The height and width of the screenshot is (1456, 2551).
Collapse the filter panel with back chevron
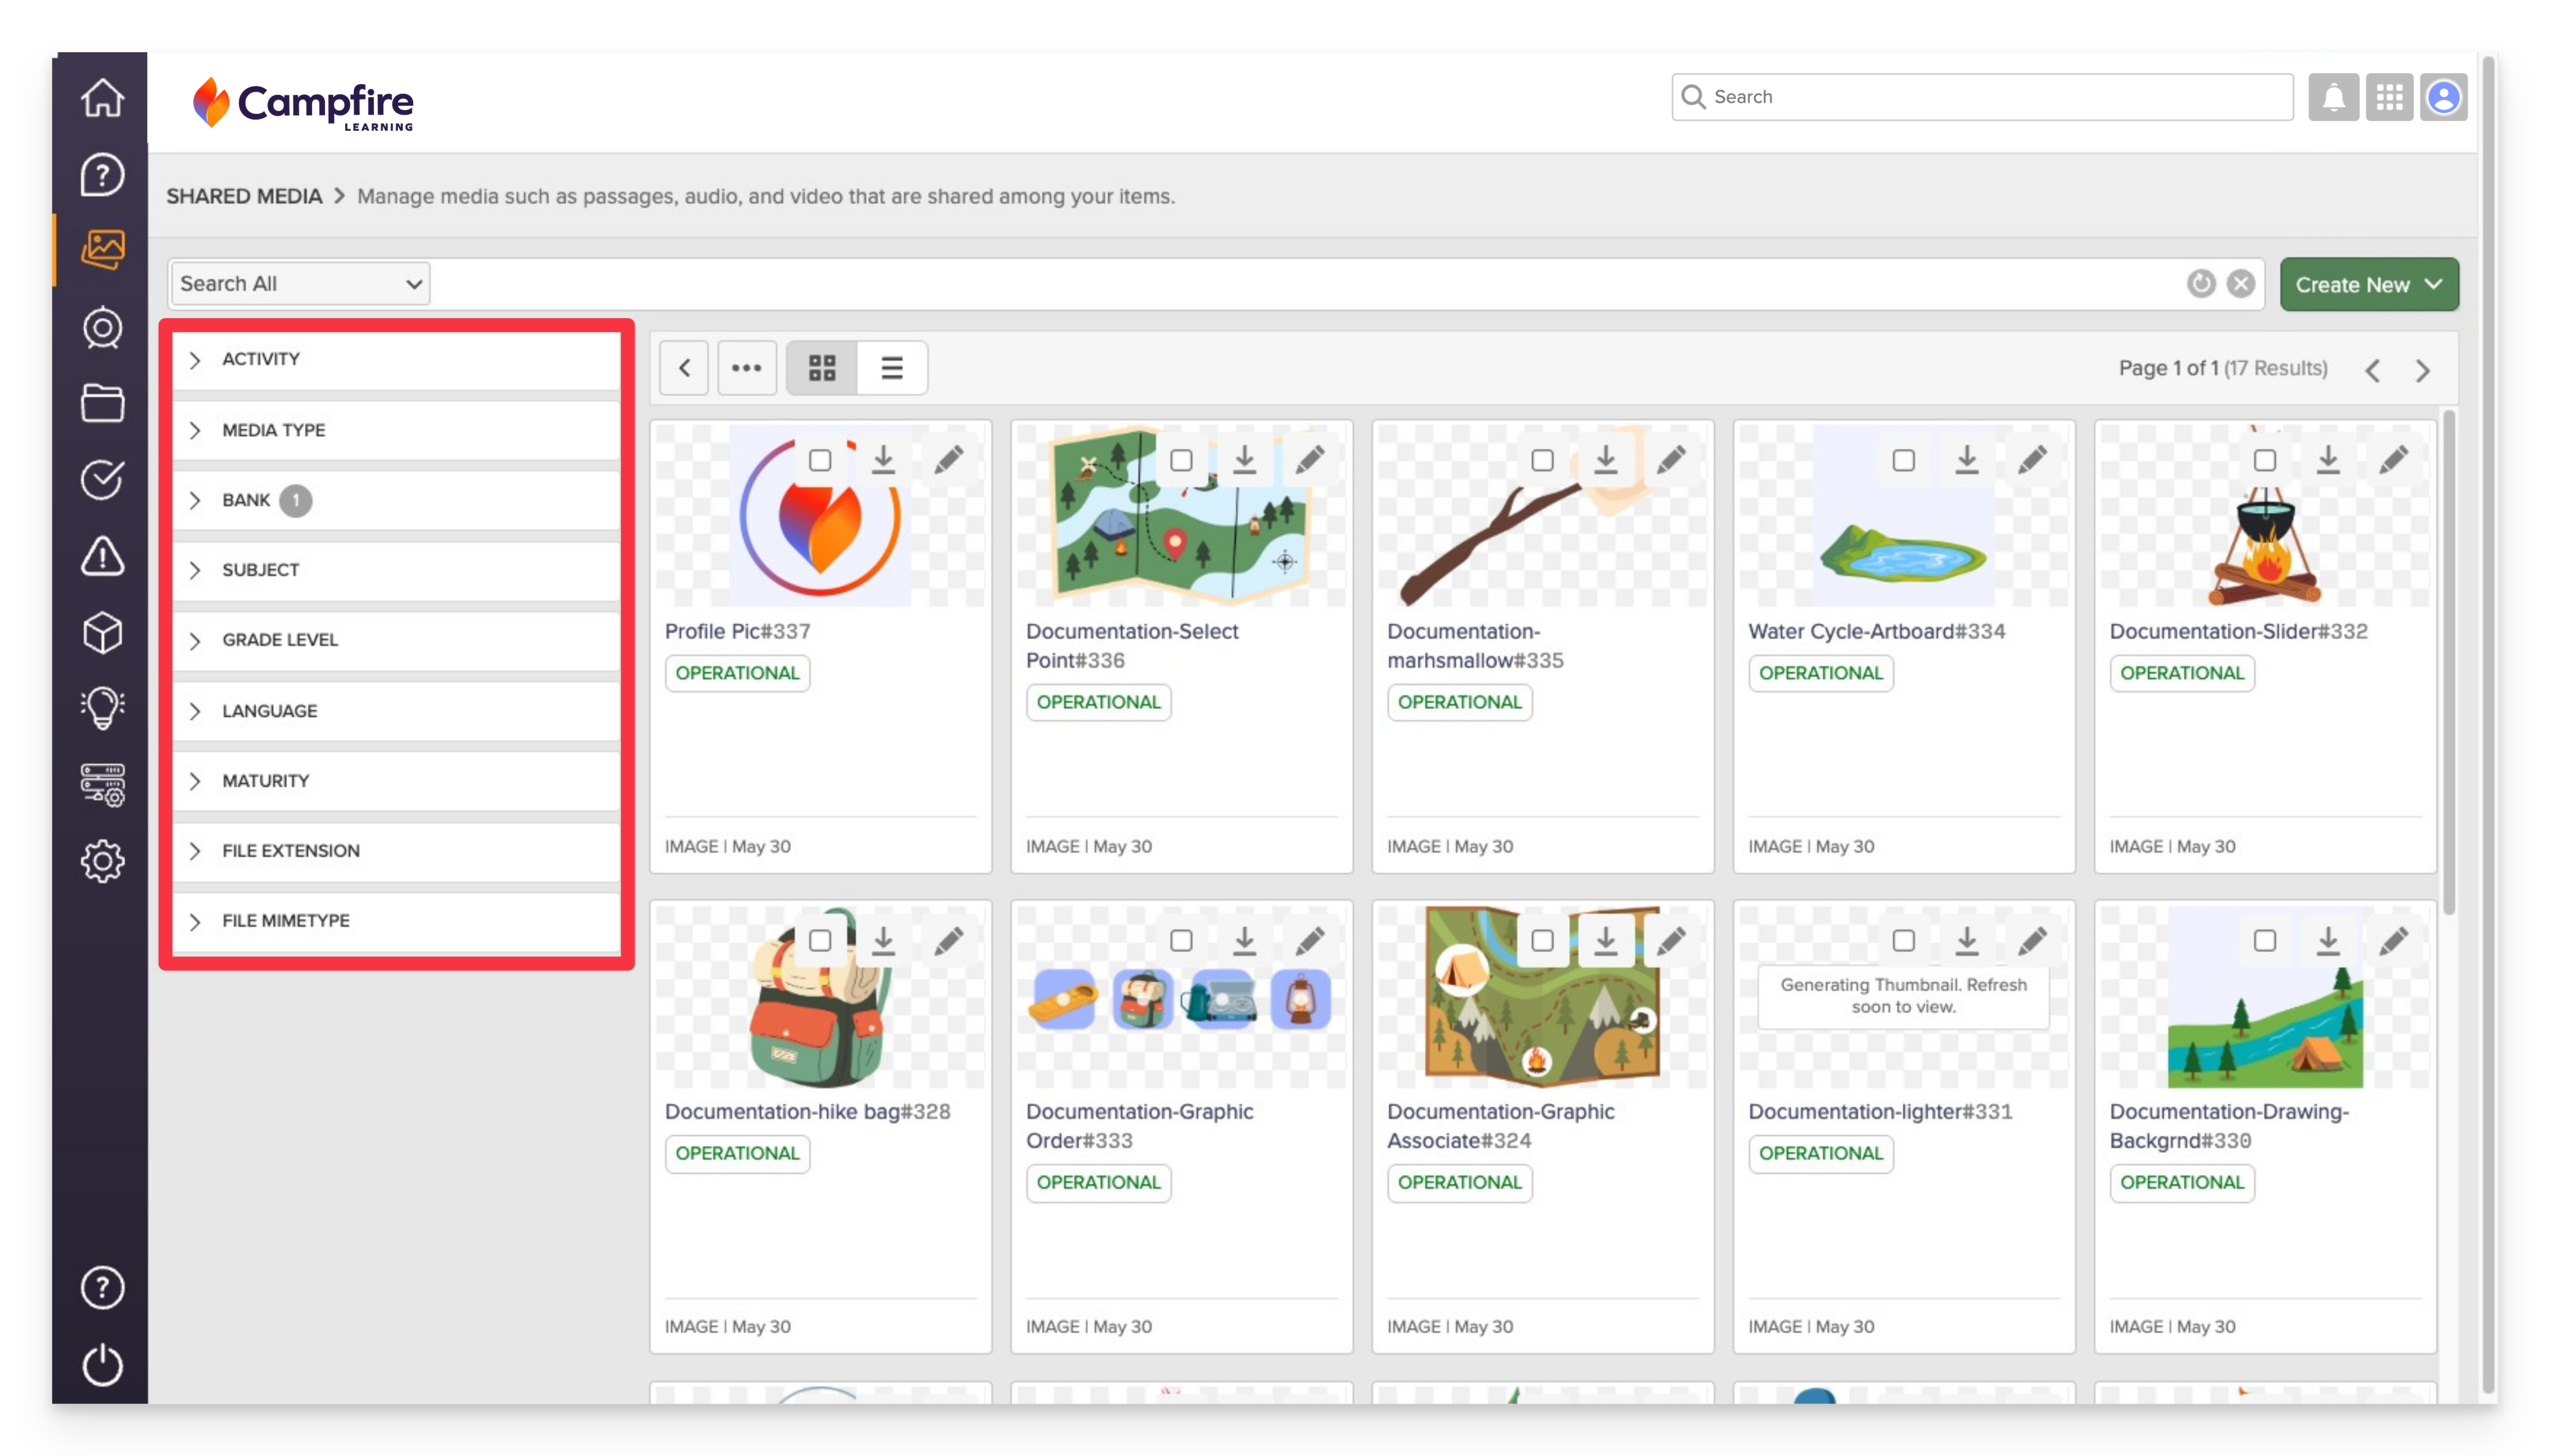(684, 368)
